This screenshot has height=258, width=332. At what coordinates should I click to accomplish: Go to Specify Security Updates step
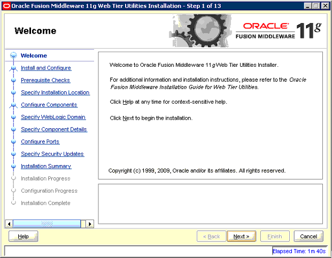(52, 154)
